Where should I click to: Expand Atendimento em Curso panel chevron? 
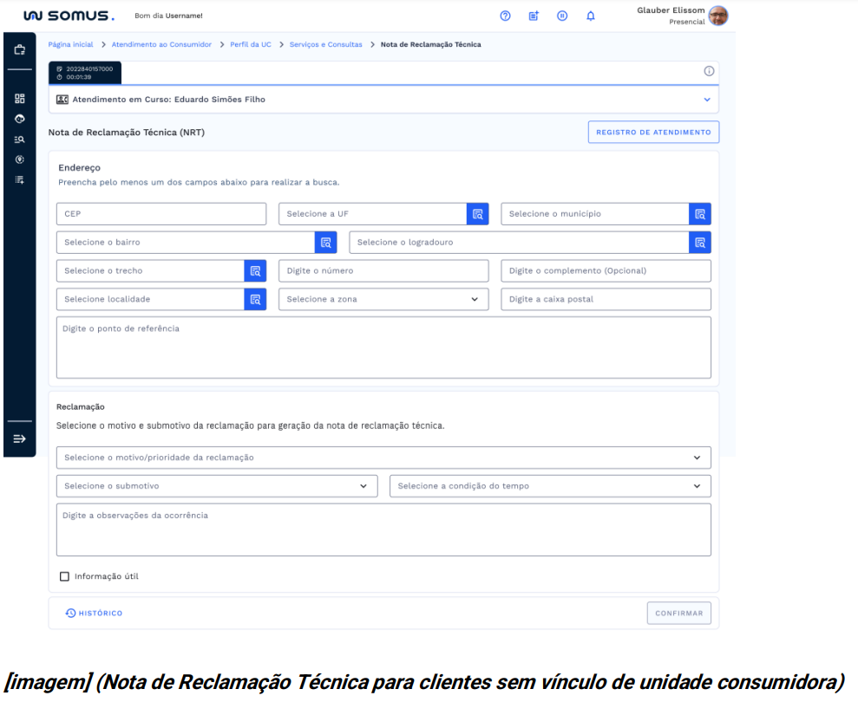point(707,100)
